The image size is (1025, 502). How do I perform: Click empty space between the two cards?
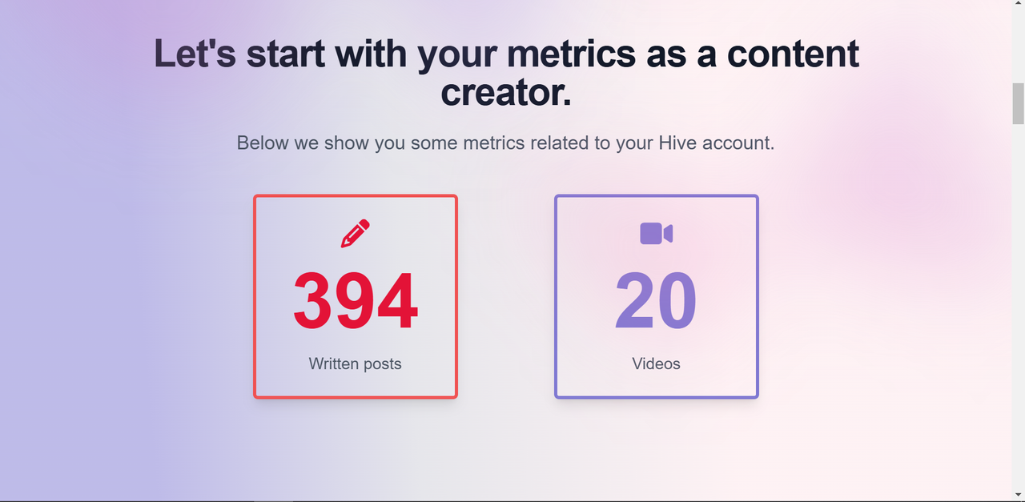506,296
